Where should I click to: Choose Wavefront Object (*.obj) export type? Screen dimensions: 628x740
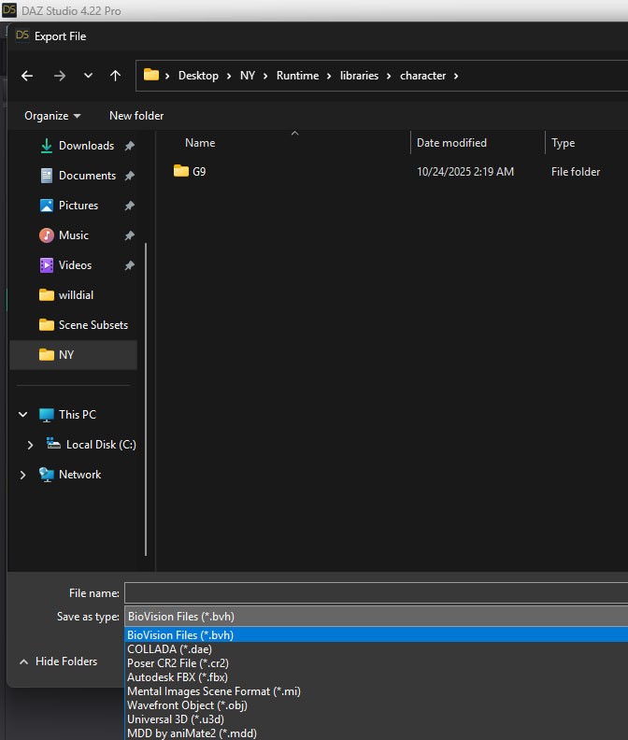tap(377, 705)
